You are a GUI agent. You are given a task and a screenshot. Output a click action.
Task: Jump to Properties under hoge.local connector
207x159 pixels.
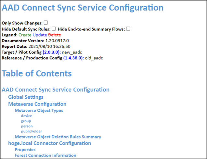click(x=25, y=150)
